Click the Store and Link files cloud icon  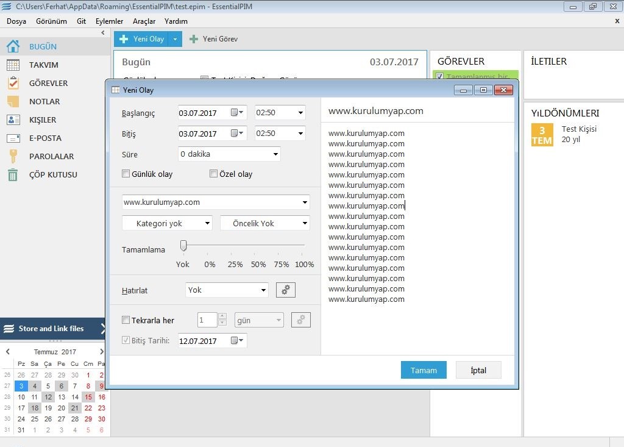pyautogui.click(x=9, y=329)
